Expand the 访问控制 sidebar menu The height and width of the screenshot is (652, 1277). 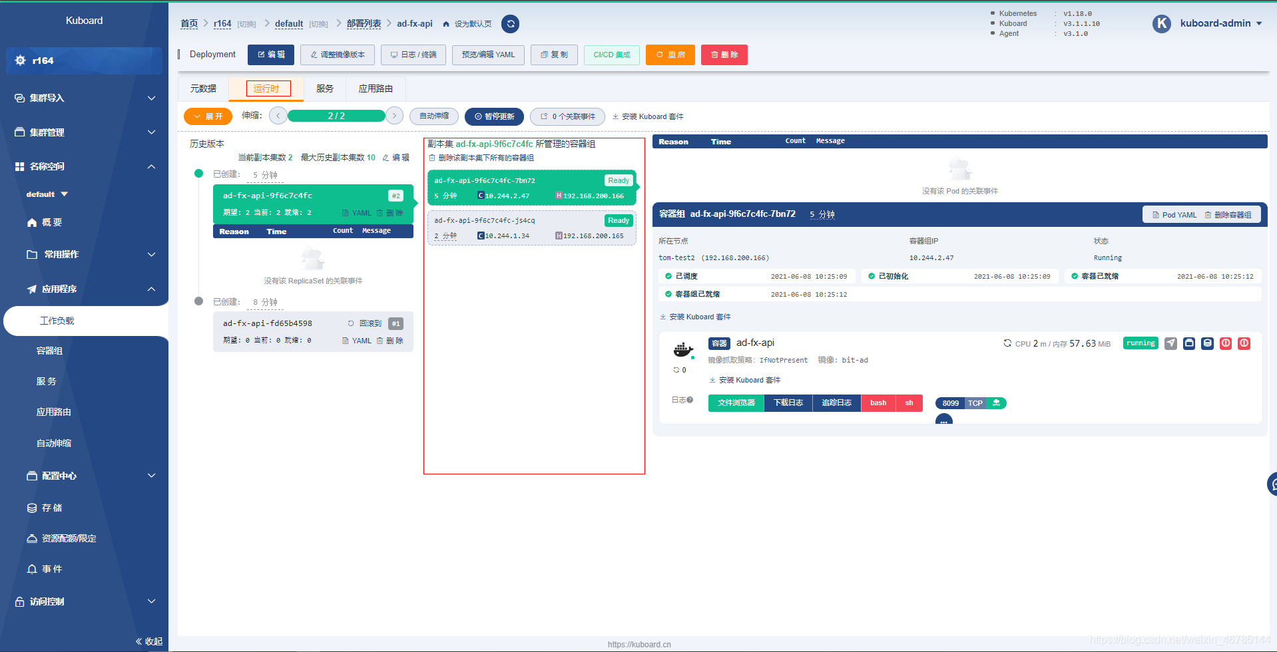[x=84, y=601]
